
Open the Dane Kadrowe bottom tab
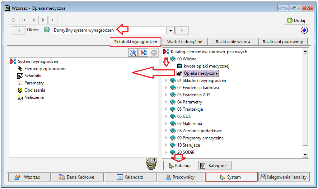78,177
